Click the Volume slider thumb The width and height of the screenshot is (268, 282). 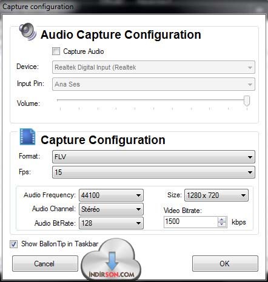(x=247, y=101)
